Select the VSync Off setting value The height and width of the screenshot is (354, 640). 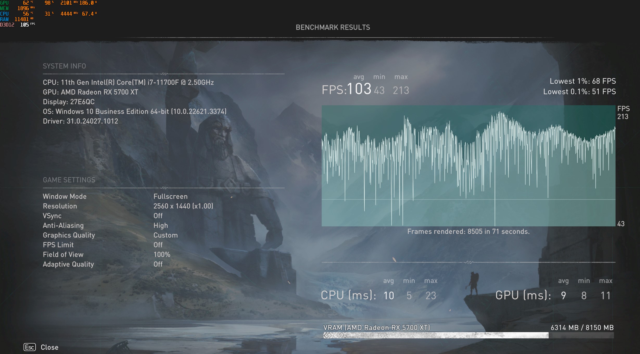click(158, 216)
